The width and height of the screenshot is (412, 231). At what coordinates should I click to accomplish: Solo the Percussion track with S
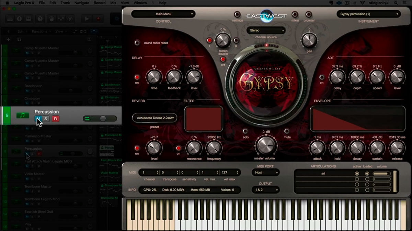46,119
